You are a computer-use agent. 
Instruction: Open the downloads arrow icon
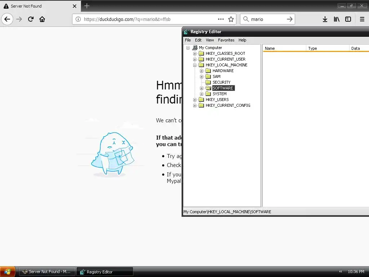[x=325, y=19]
